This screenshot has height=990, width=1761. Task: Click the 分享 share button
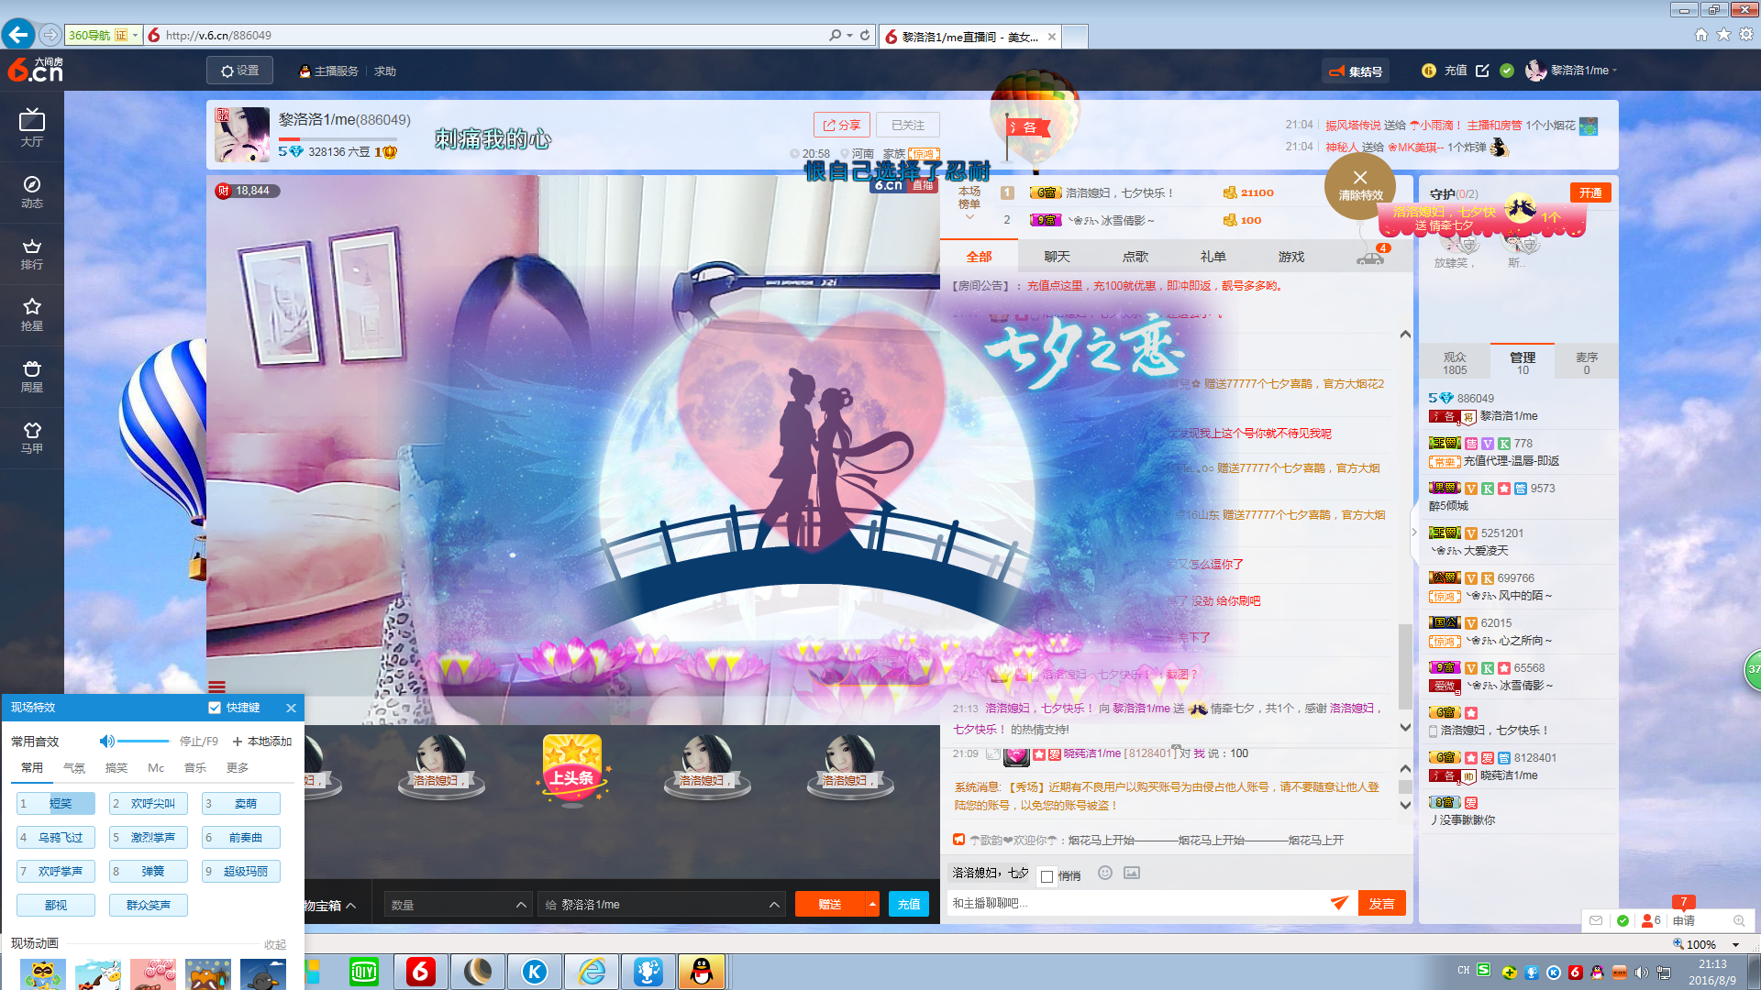coord(841,125)
